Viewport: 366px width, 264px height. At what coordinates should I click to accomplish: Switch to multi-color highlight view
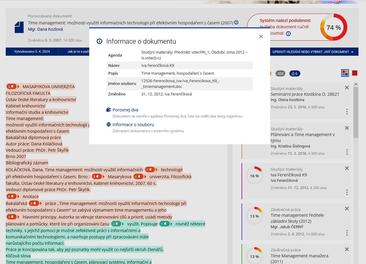[x=345, y=73]
